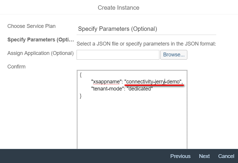The width and height of the screenshot is (238, 163).
Task: Jump to Assign Application (Optional) step
Action: (40, 53)
